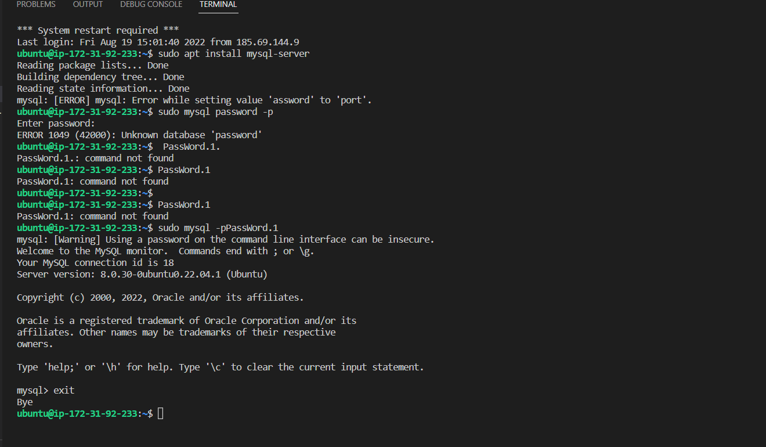This screenshot has width=766, height=447.
Task: Select the 'Server version: 8.0.30' line
Action: (x=142, y=273)
